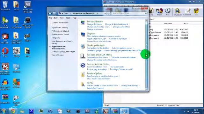Open the Edit menu in Control Panel
Screen dimensions: 204x114
pos(56,18)
